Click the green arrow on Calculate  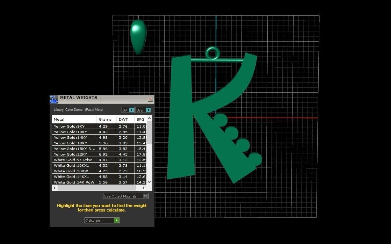coord(116,220)
